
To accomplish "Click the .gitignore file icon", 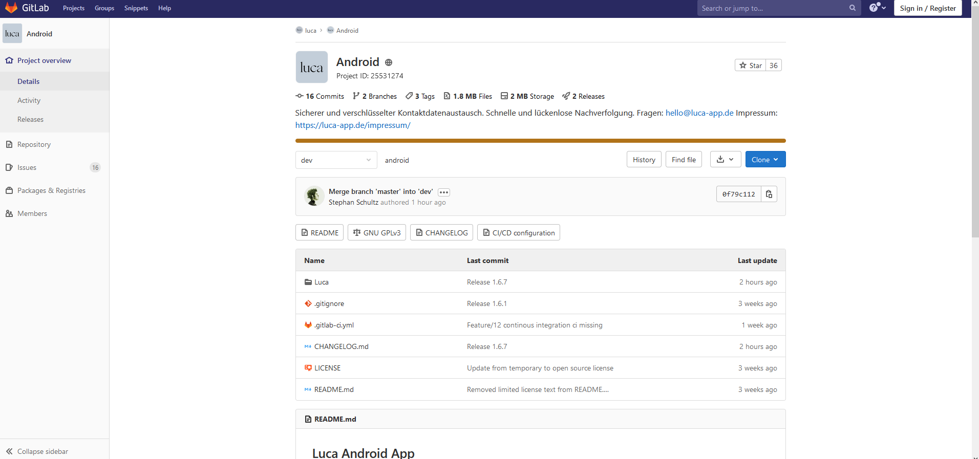I will tap(308, 303).
